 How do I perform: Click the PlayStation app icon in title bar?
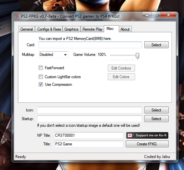click(17, 16)
